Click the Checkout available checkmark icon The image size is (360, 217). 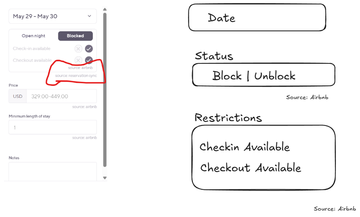coord(89,60)
